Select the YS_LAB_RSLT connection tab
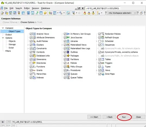The height and width of the screenshot is (127, 146). [x=103, y=8]
